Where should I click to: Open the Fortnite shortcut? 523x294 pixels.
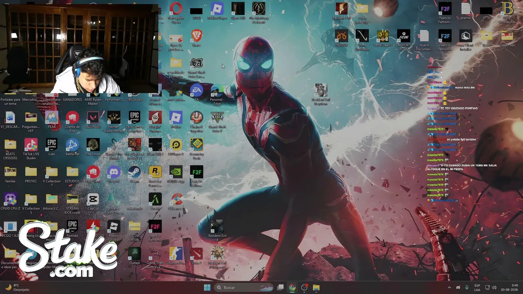pyautogui.click(x=72, y=229)
